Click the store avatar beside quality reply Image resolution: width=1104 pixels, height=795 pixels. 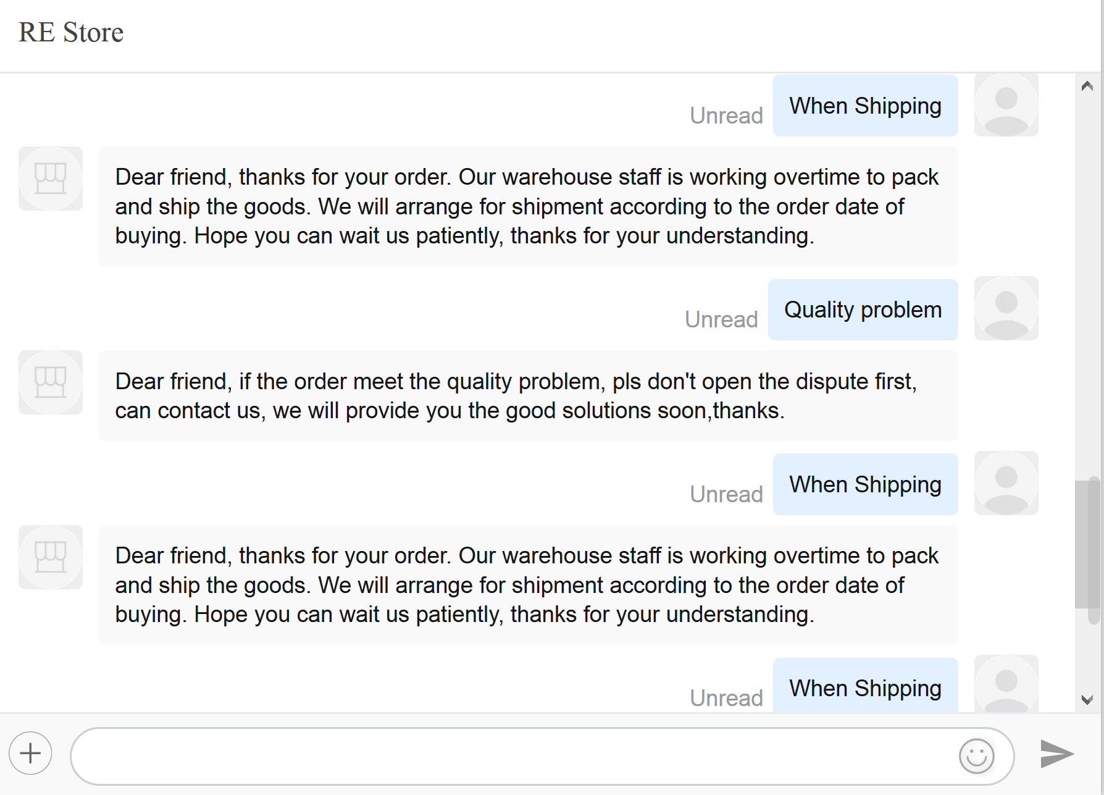click(x=51, y=382)
